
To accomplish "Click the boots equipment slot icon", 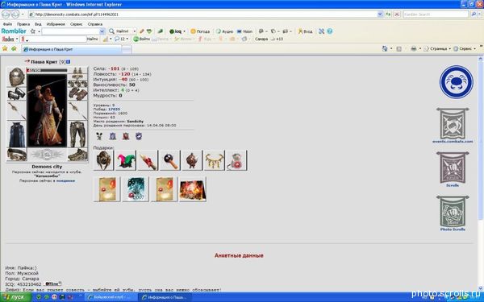I will 77,155.
